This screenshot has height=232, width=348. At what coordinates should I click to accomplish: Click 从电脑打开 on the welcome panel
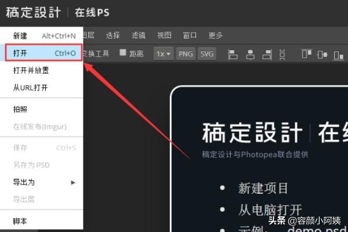coord(270,209)
